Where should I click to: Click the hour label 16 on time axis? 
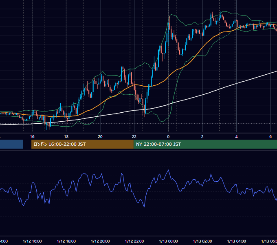[x=32, y=136]
